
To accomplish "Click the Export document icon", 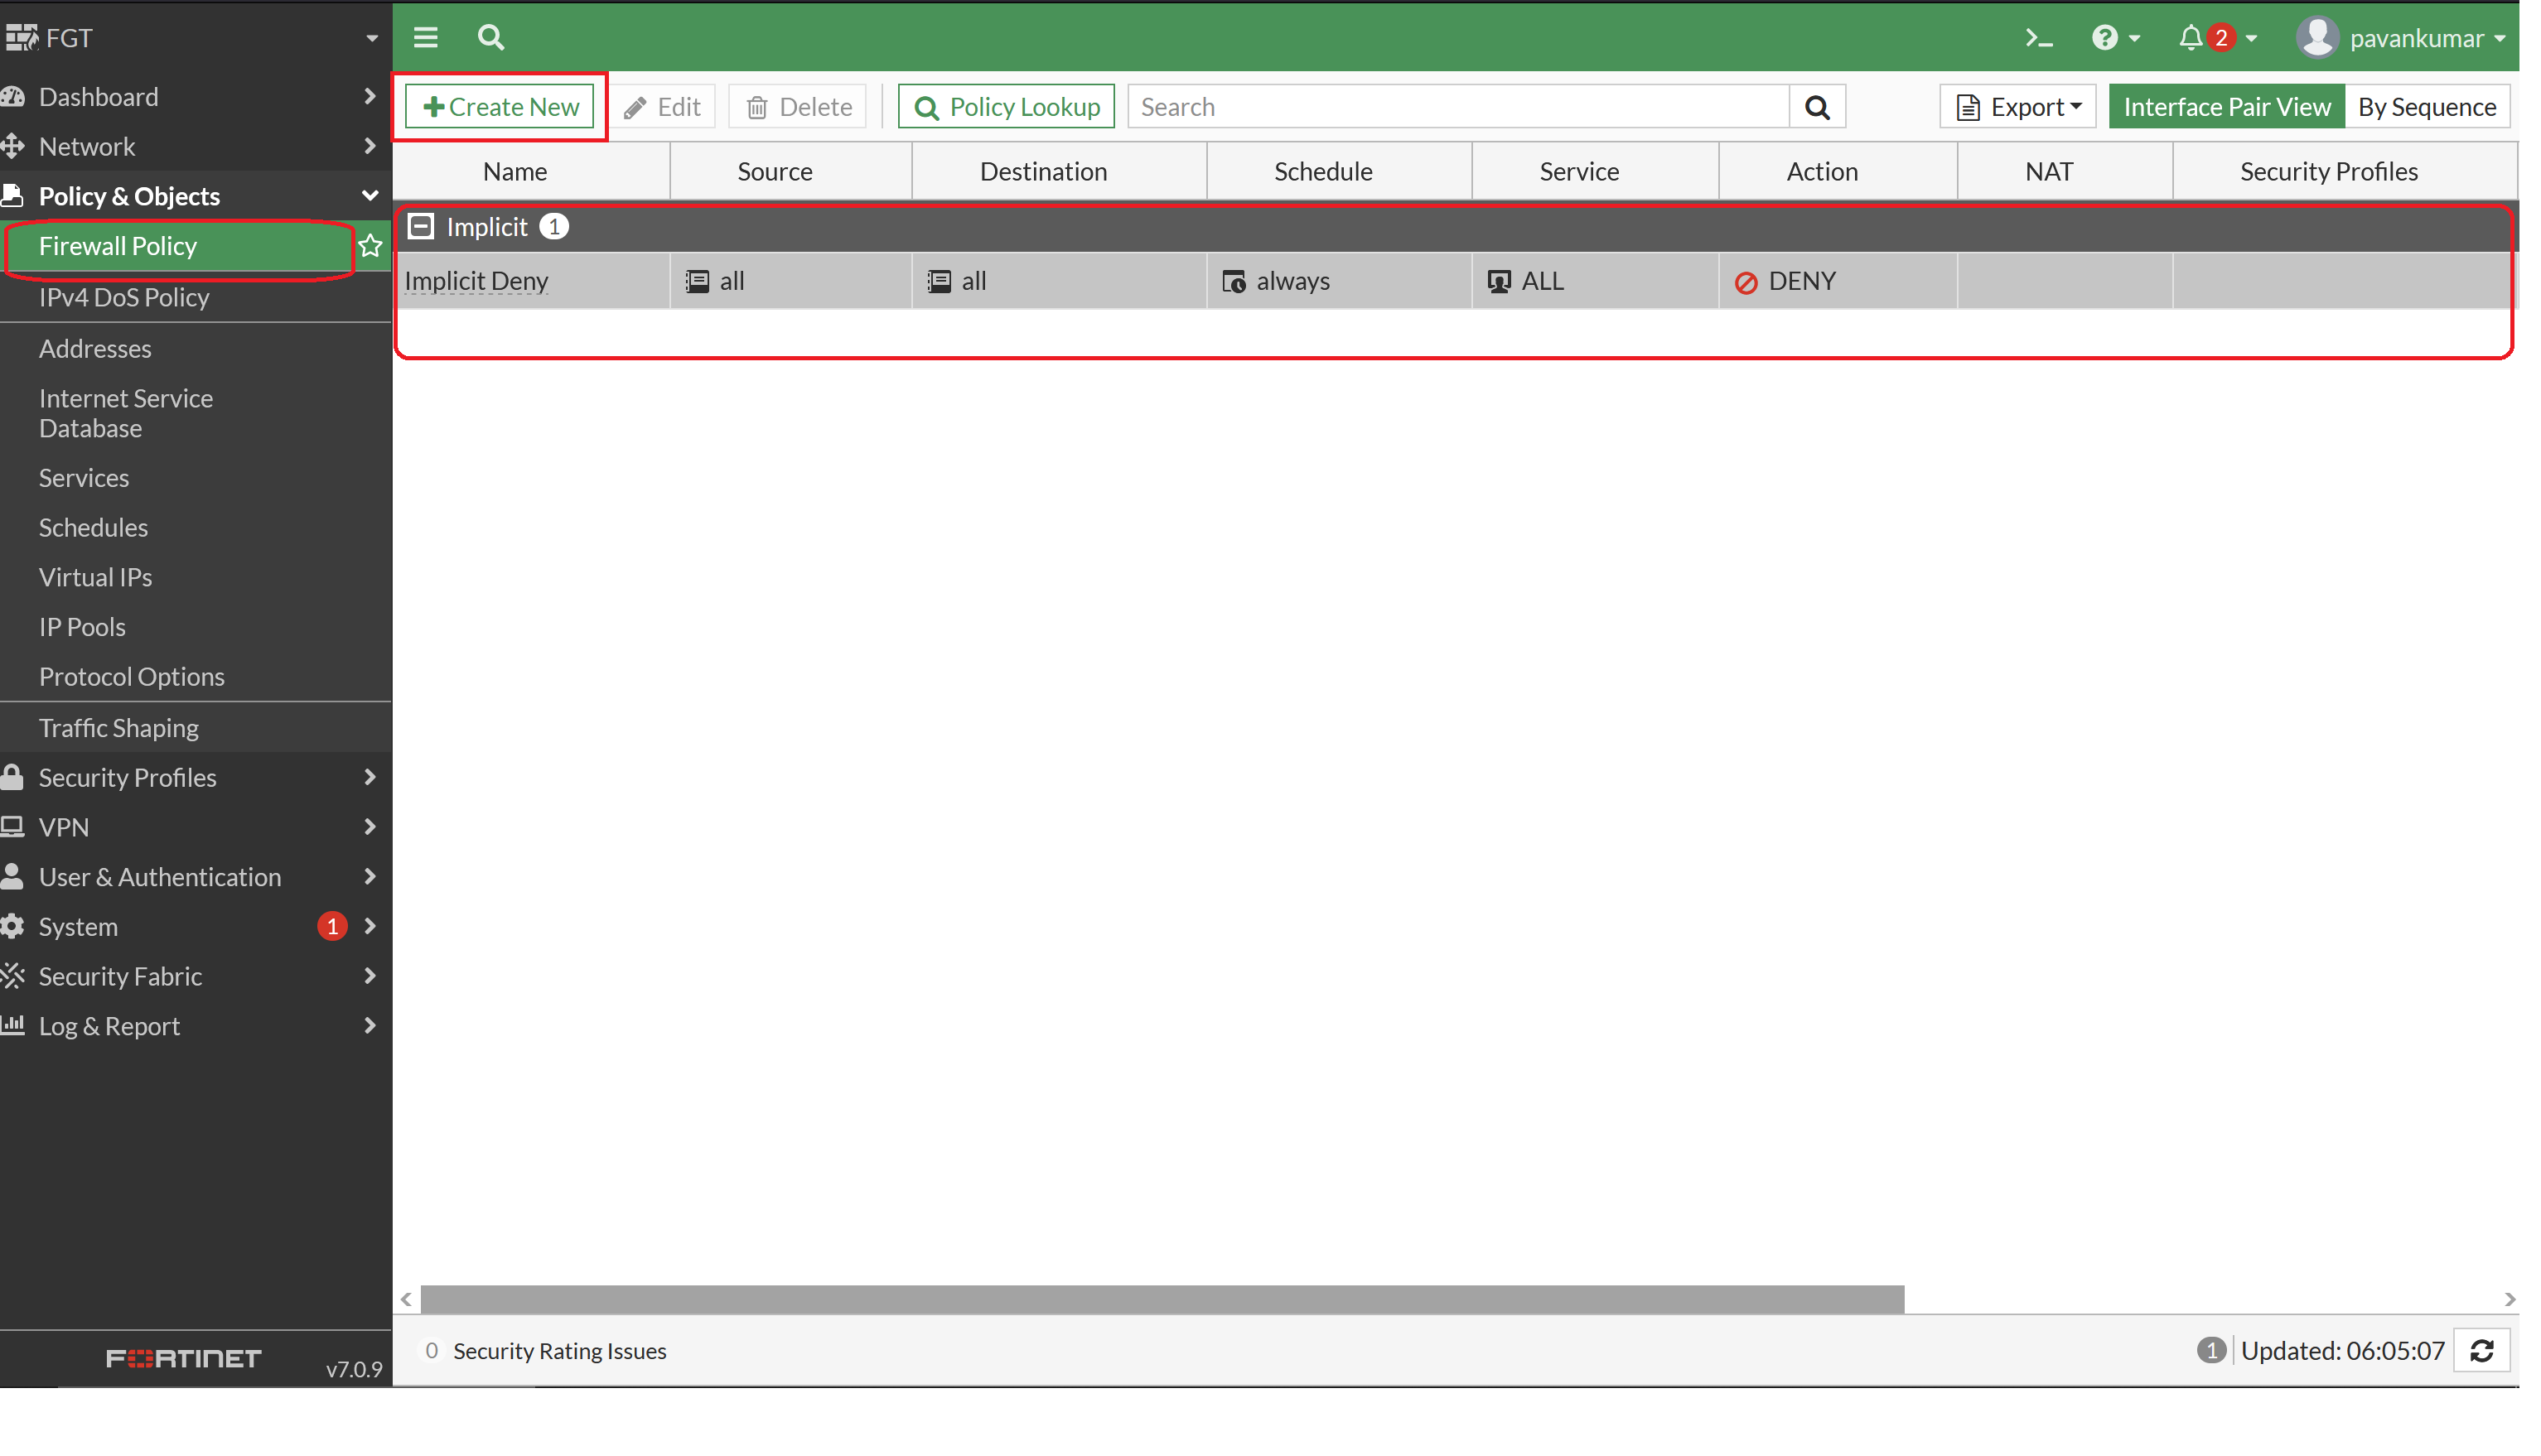I will point(1968,106).
